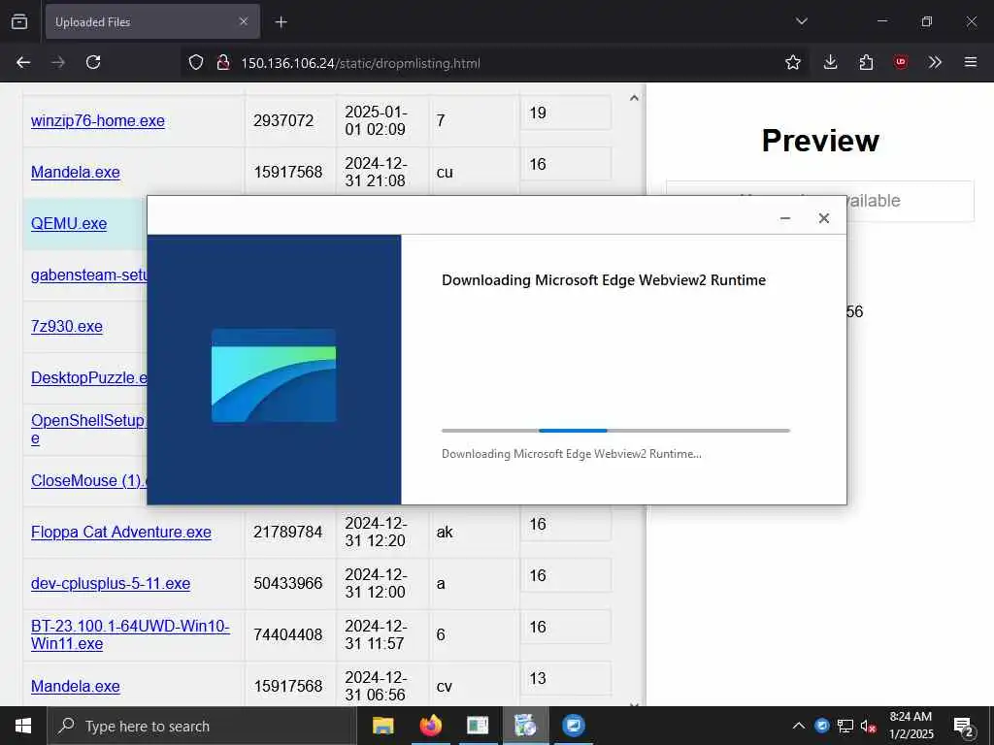The image size is (994, 745).
Task: Open the Firefox View icon left of the tabs
Action: pos(19,21)
